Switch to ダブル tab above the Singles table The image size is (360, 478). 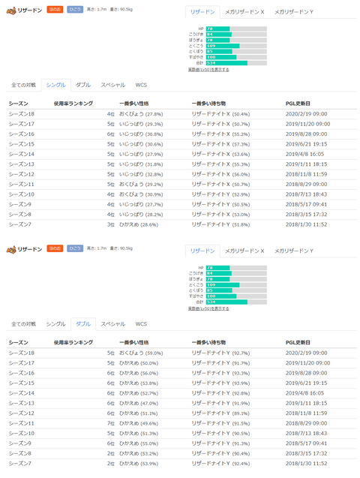[83, 85]
